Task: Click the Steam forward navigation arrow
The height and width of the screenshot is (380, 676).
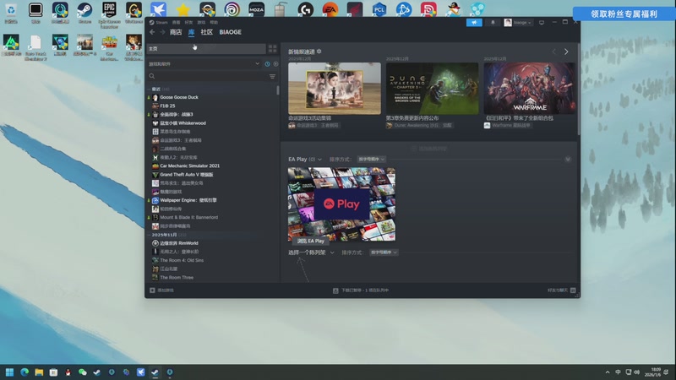Action: [162, 32]
